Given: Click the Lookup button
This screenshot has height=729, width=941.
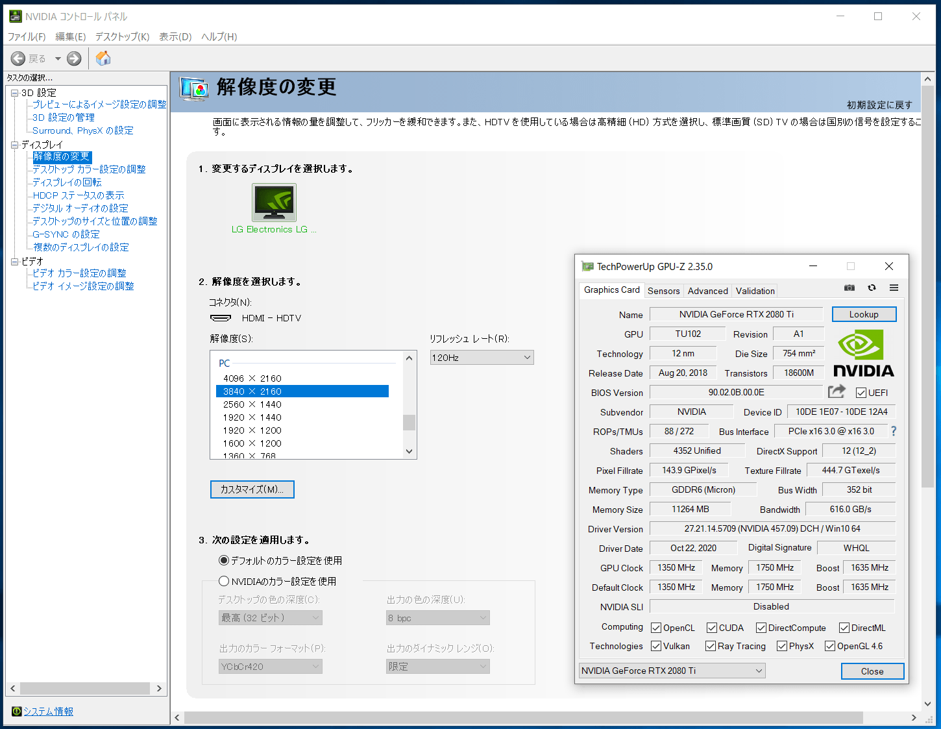Looking at the screenshot, I should click(864, 314).
